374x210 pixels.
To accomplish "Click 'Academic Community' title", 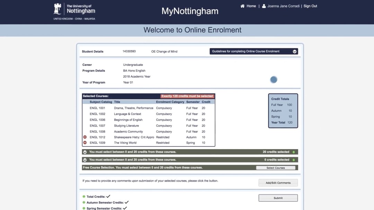I will pyautogui.click(x=128, y=131).
